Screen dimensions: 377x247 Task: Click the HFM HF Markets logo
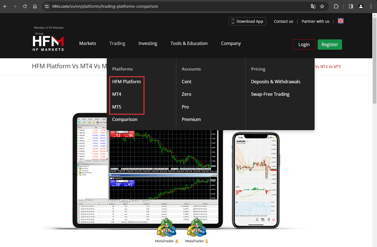click(x=49, y=43)
